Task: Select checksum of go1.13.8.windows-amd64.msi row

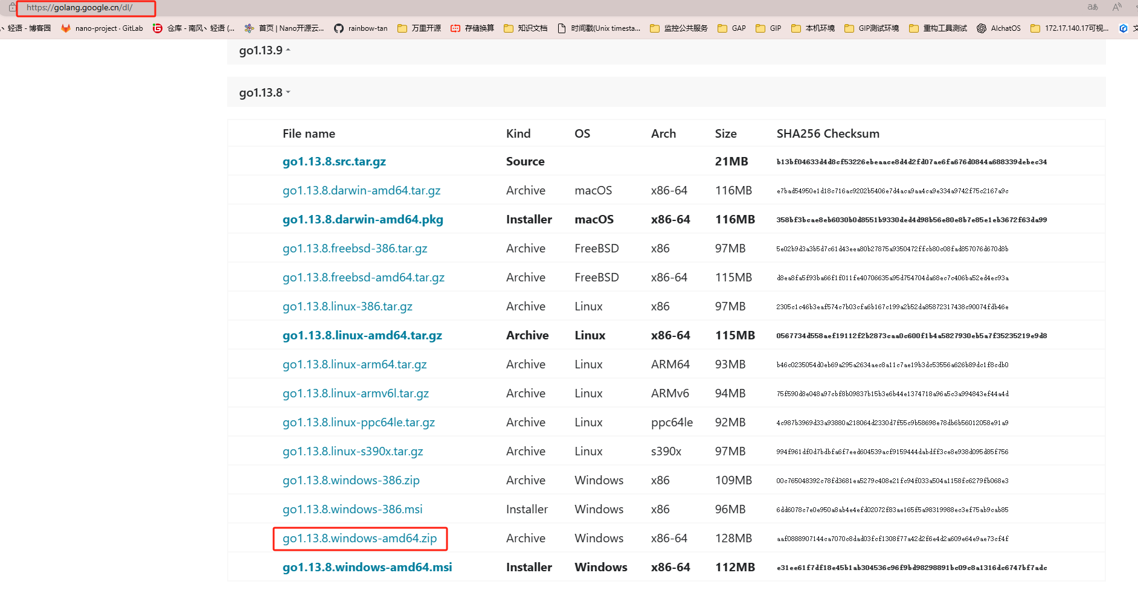Action: [911, 568]
